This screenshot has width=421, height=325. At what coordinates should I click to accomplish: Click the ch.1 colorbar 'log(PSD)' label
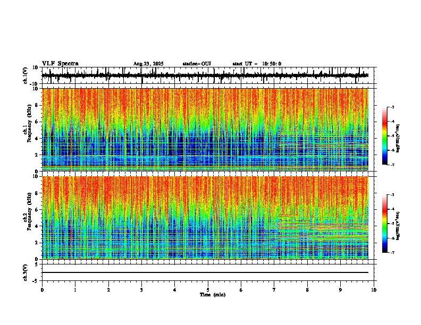tap(398, 138)
